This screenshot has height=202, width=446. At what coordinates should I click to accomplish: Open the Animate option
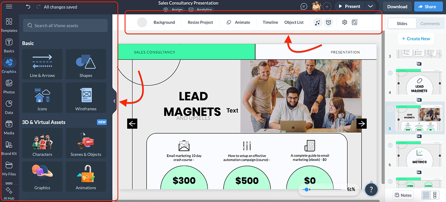239,22
